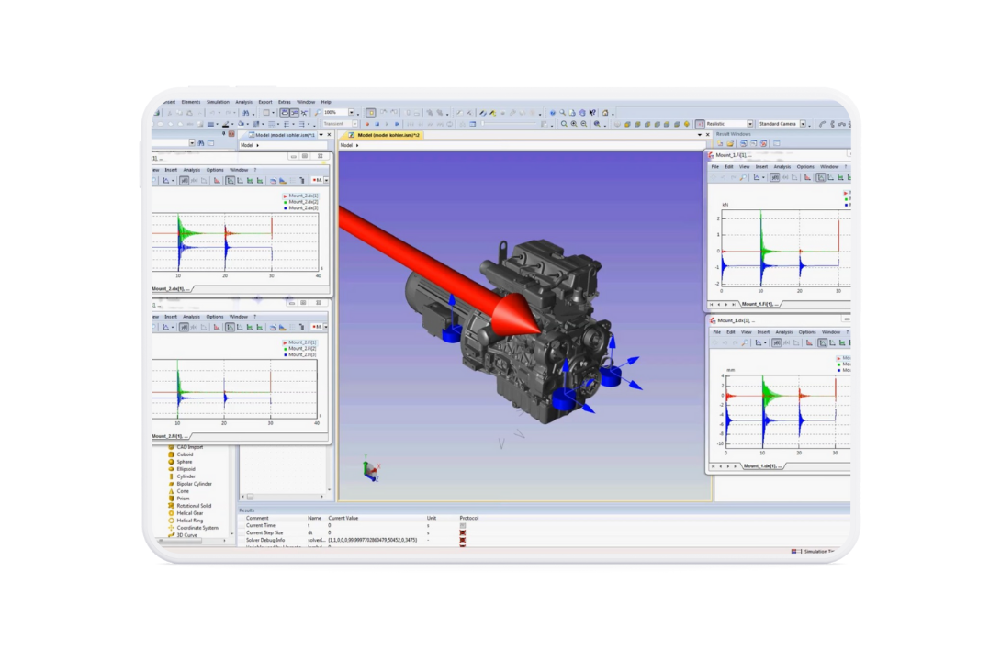Viewport: 1001px width, 661px height.
Task: Click the blue stop simulation button
Action: (x=377, y=124)
